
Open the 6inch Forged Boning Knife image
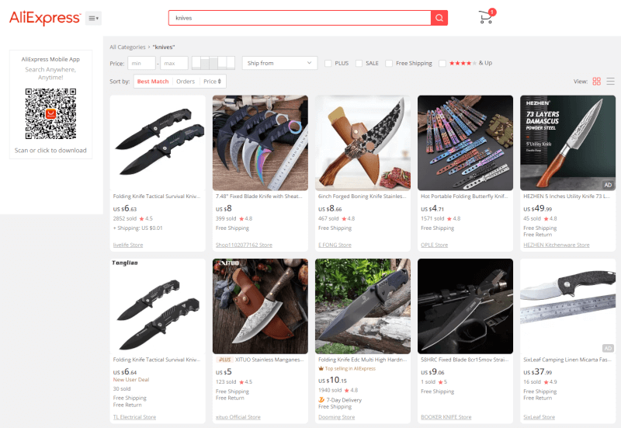[x=363, y=143]
